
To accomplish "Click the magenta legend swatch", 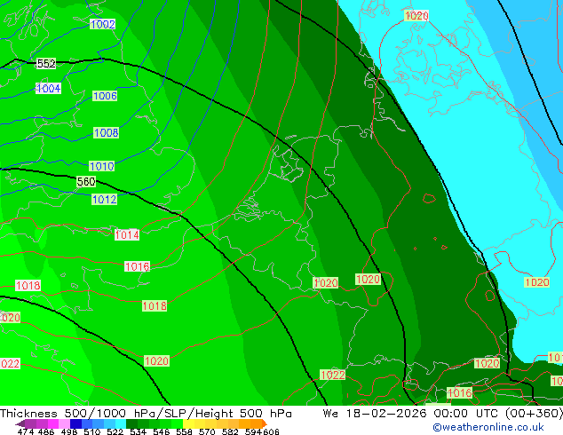I will [53, 423].
